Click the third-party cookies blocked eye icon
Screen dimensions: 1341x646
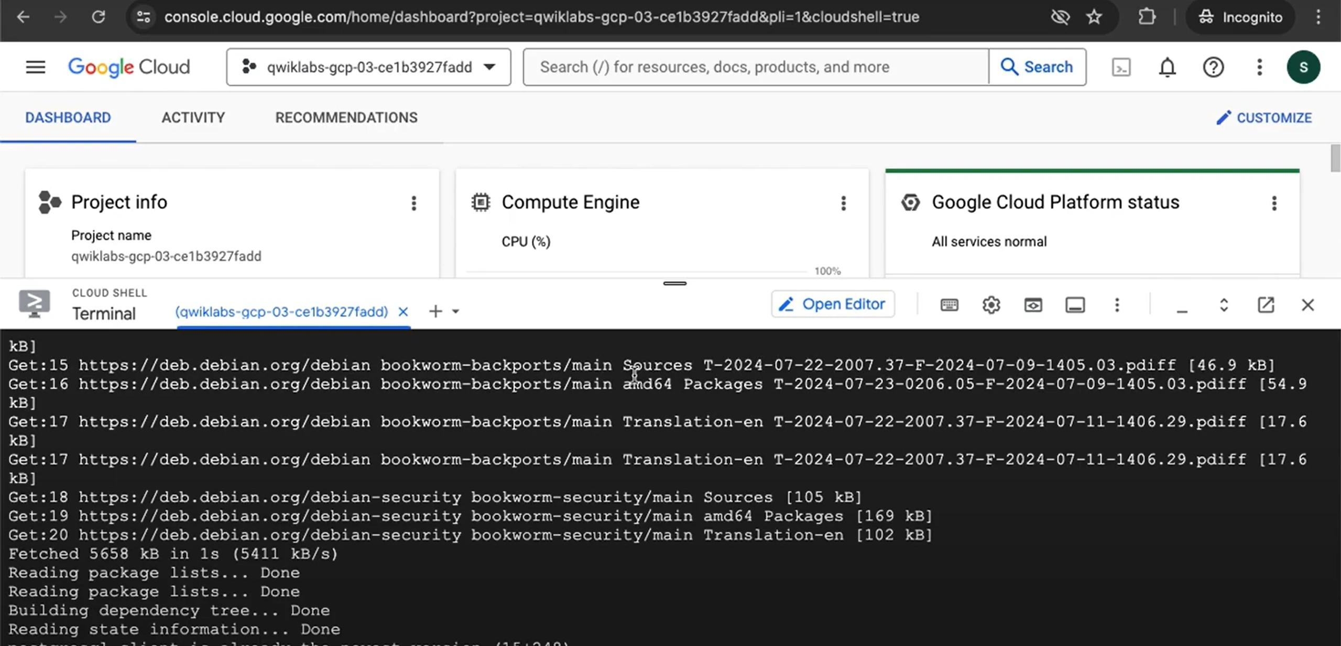tap(1060, 17)
